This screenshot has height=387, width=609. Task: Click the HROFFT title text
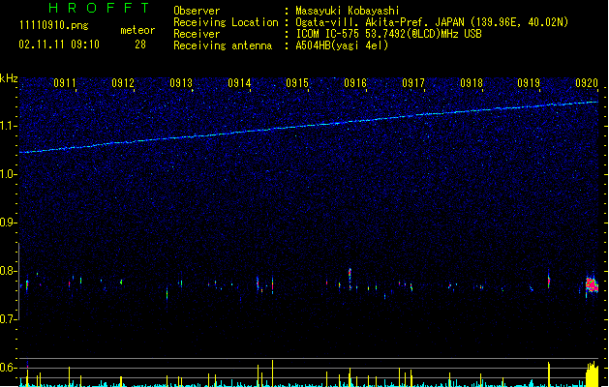(x=99, y=8)
